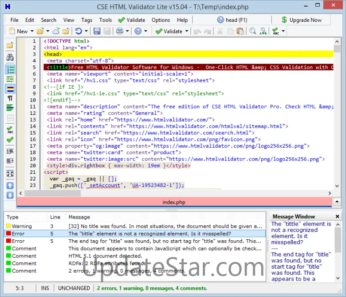Viewport: 346px width, 297px height.
Task: Open the Search menu
Action: (x=48, y=20)
